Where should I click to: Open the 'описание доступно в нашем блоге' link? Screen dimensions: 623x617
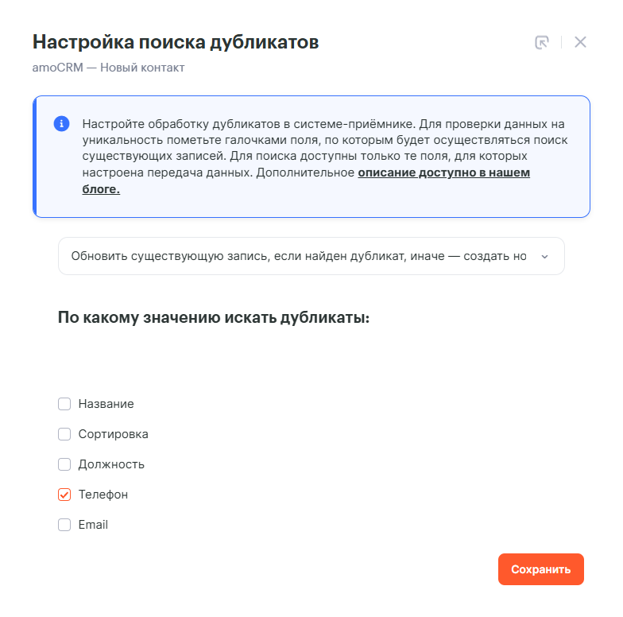(443, 173)
